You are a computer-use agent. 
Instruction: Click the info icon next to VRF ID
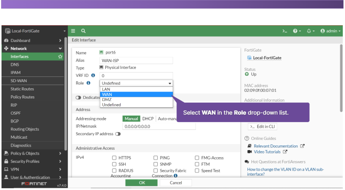[x=93, y=75]
